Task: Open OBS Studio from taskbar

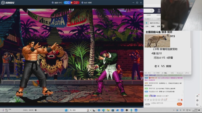Action: [127, 110]
